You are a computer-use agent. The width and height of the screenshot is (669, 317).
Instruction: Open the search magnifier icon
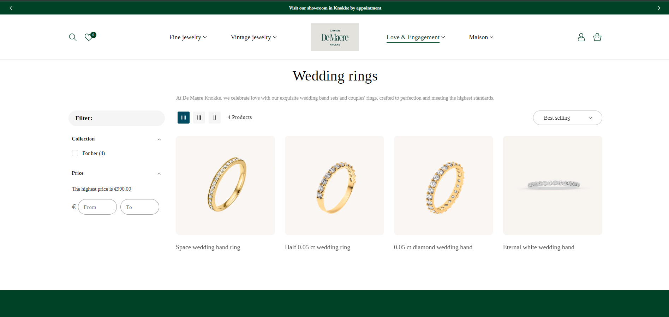pyautogui.click(x=73, y=37)
